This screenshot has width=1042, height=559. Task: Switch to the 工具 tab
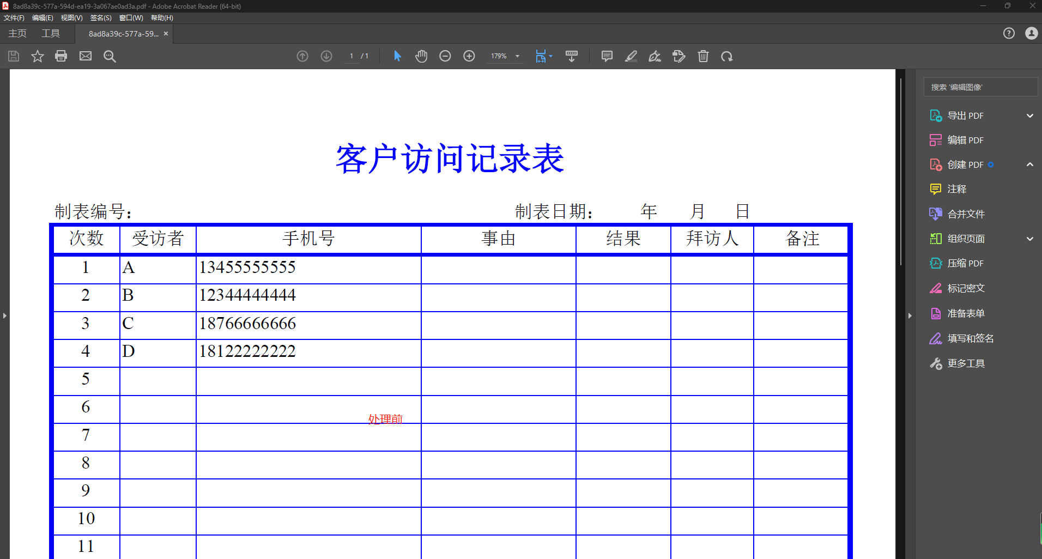coord(51,33)
